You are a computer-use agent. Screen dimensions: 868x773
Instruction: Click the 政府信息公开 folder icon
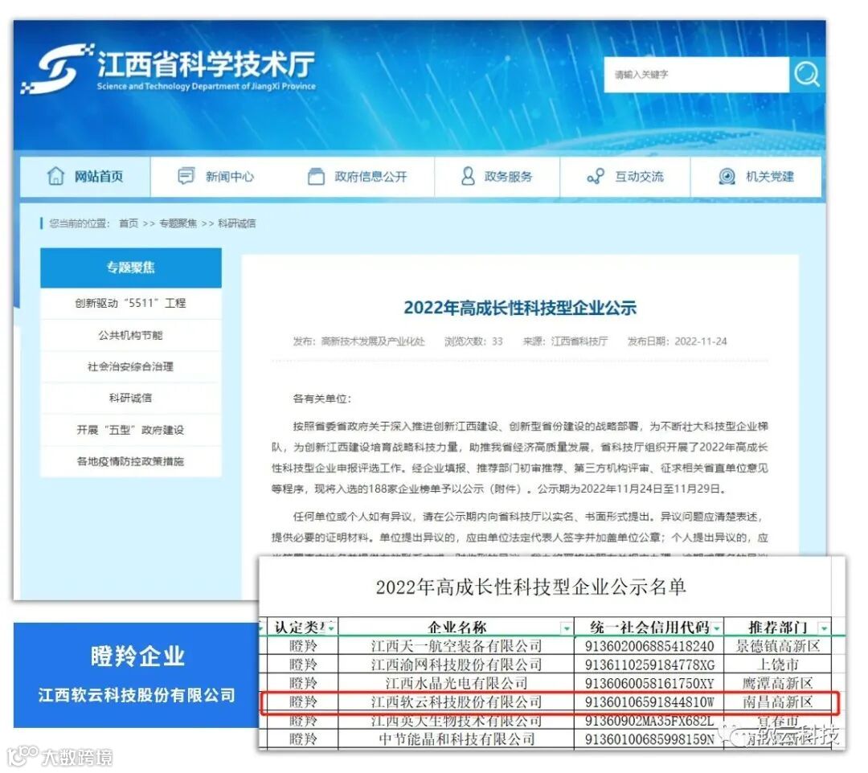(x=316, y=177)
